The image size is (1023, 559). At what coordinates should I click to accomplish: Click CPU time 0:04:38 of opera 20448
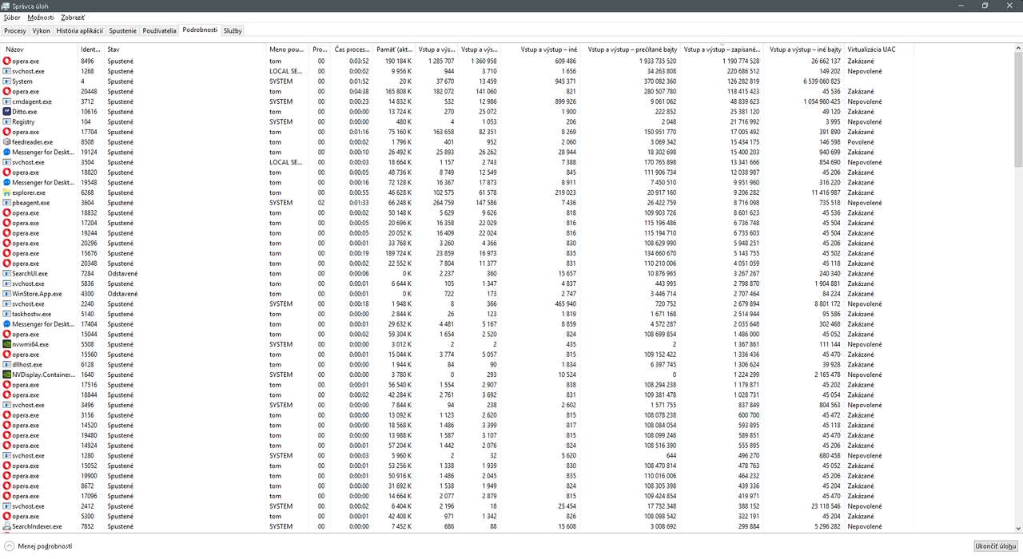(x=359, y=92)
